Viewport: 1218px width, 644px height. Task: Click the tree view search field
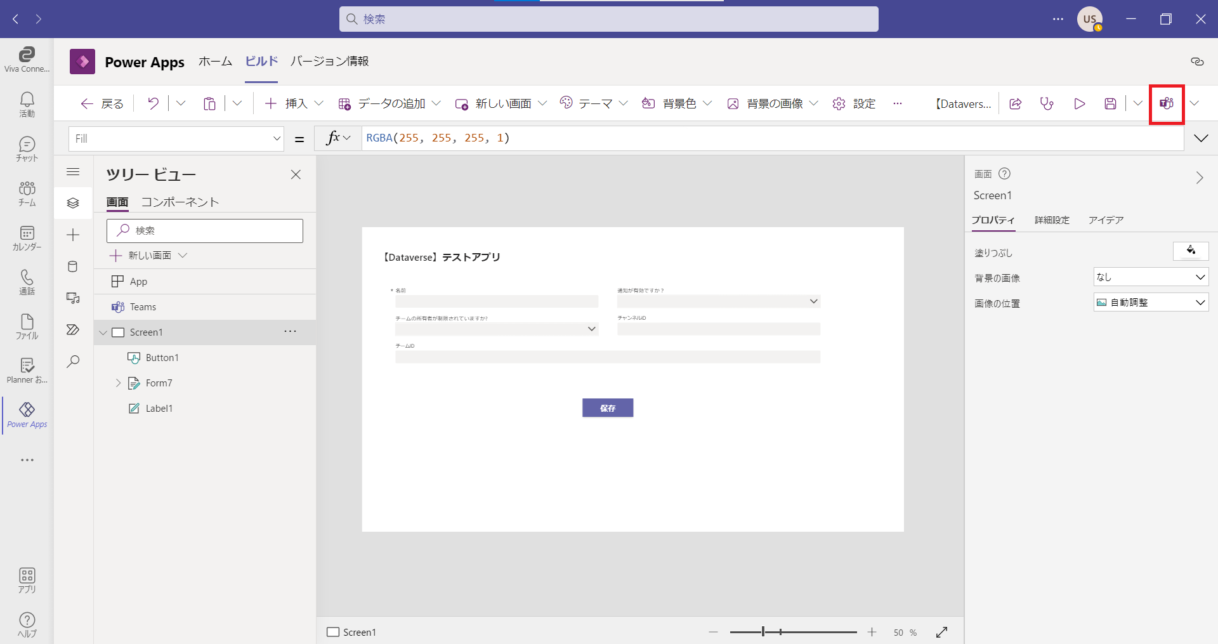(205, 230)
